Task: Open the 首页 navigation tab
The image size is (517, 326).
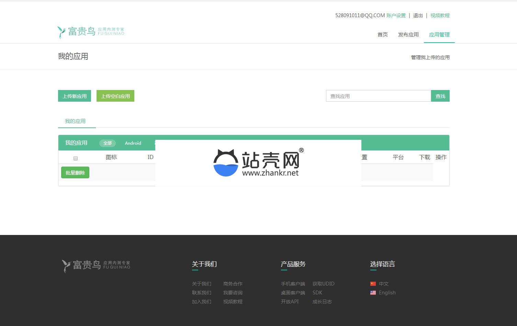Action: (382, 35)
